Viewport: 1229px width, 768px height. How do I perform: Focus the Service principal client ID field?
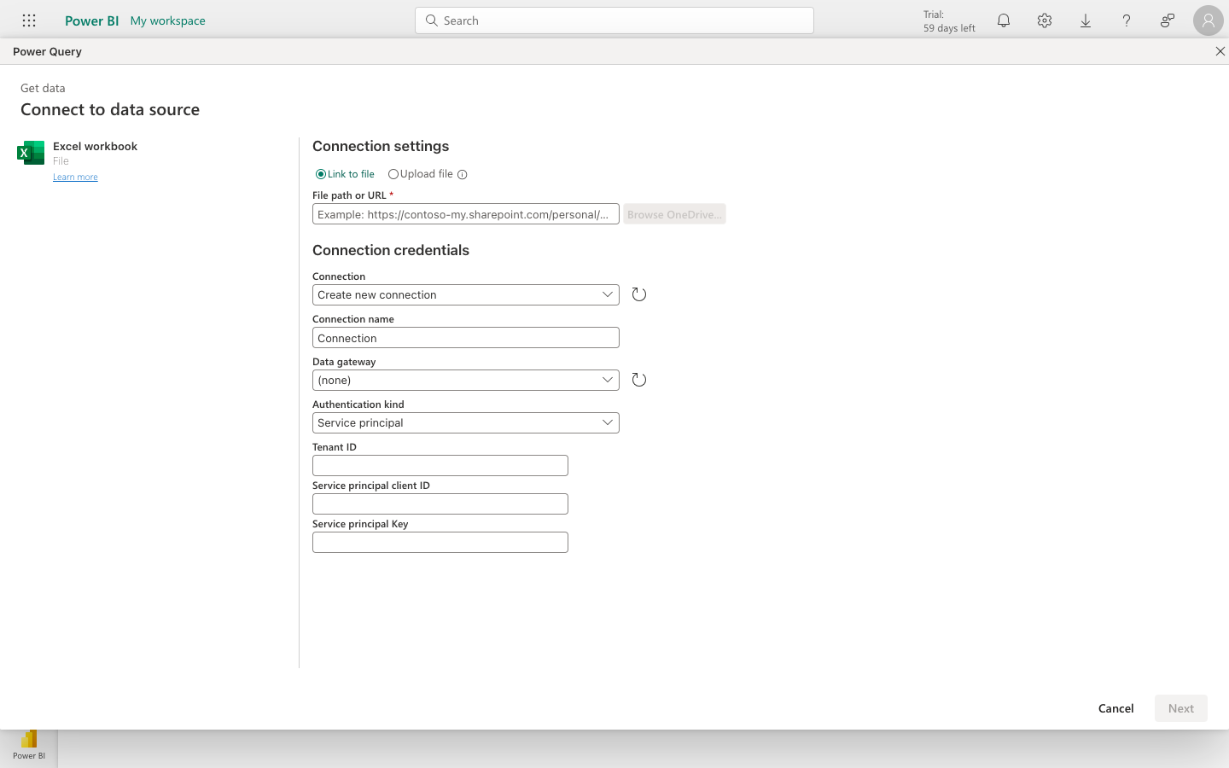point(440,503)
